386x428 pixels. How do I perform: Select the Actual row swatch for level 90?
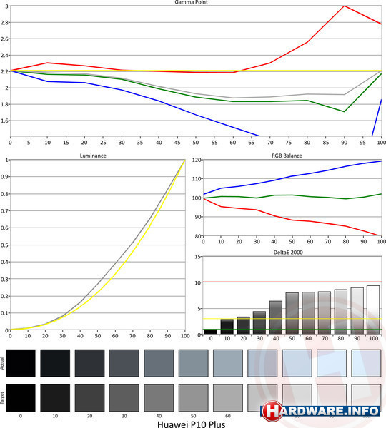tap(332, 363)
